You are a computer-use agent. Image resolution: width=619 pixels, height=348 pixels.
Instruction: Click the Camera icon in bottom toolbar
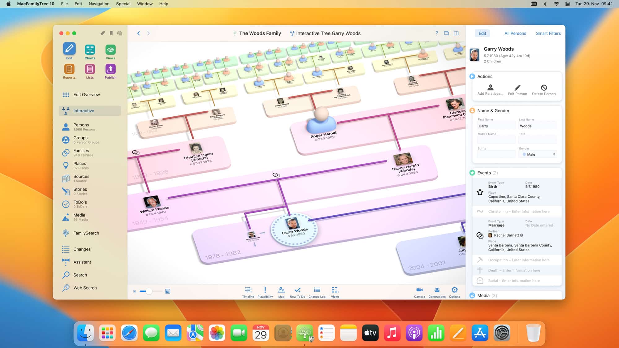(419, 290)
